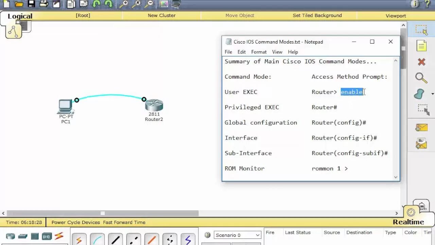Click the scenario info icon
This screenshot has height=245, width=435.
tap(207, 235)
